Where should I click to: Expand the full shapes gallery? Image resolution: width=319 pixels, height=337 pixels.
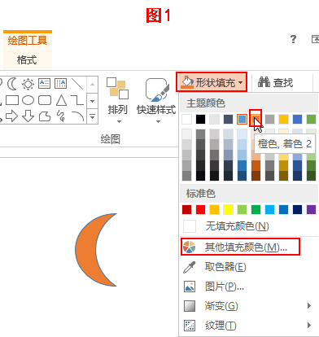[92, 117]
